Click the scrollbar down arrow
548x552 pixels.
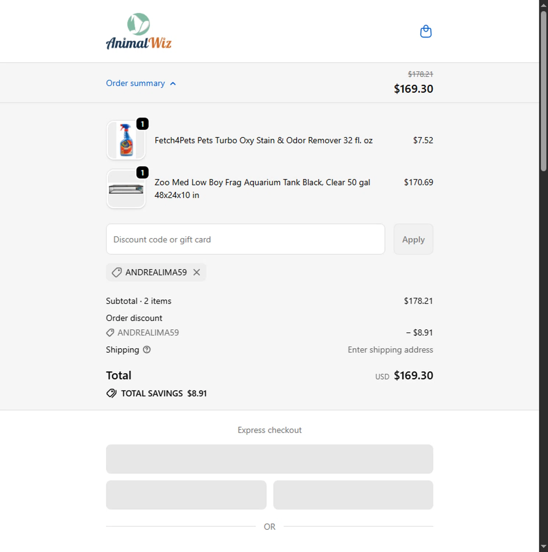(544, 547)
